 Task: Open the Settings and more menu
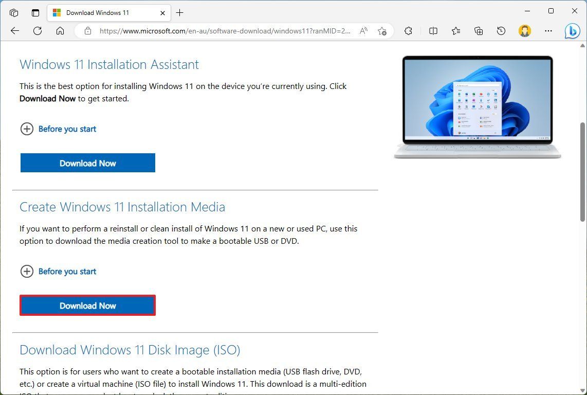click(x=549, y=31)
